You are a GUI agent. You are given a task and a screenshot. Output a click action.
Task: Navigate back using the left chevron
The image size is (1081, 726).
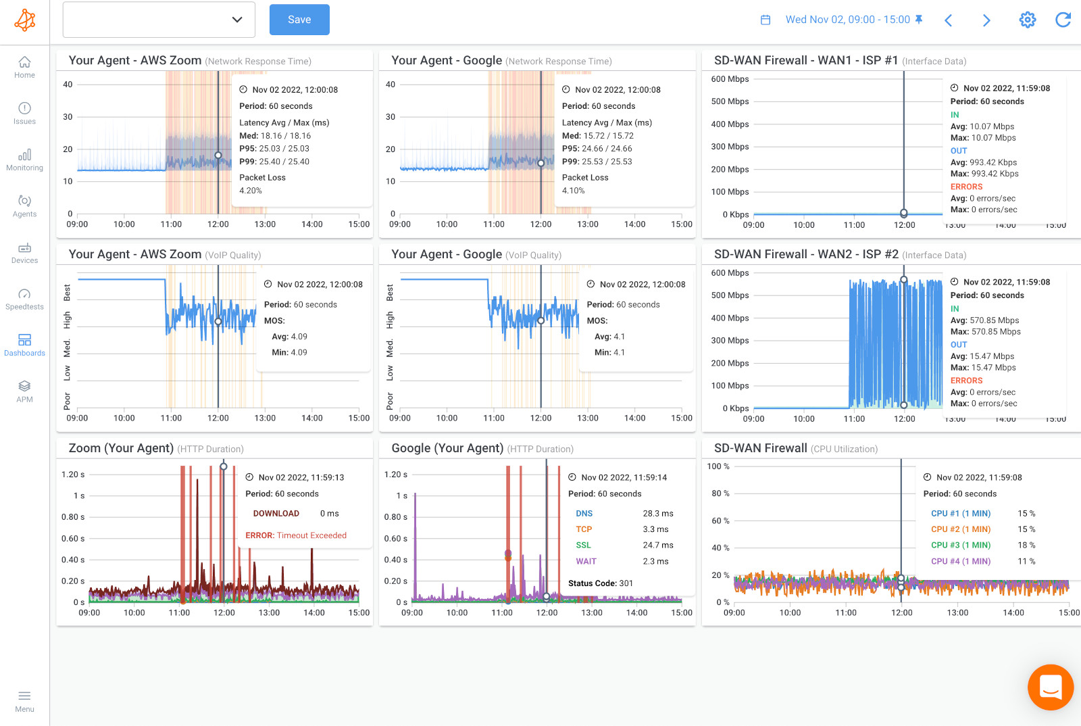tap(949, 20)
